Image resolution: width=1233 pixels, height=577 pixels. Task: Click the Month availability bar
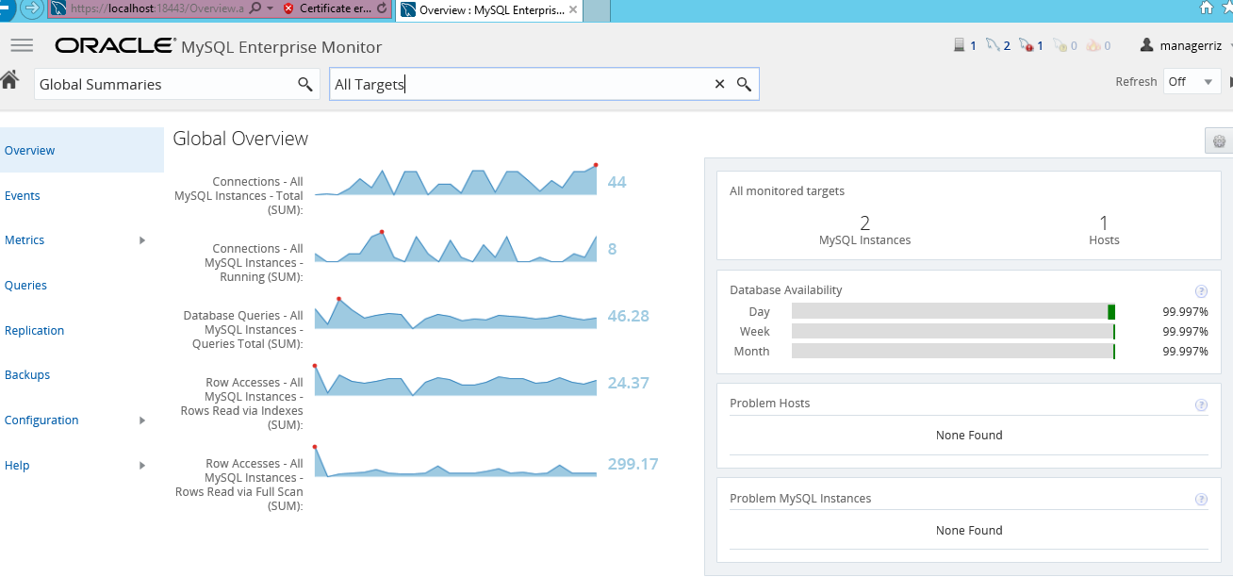pyautogui.click(x=954, y=352)
